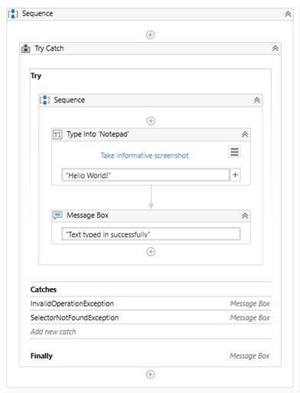Click the Take informative screenshot link
The image size is (300, 393).
point(145,156)
